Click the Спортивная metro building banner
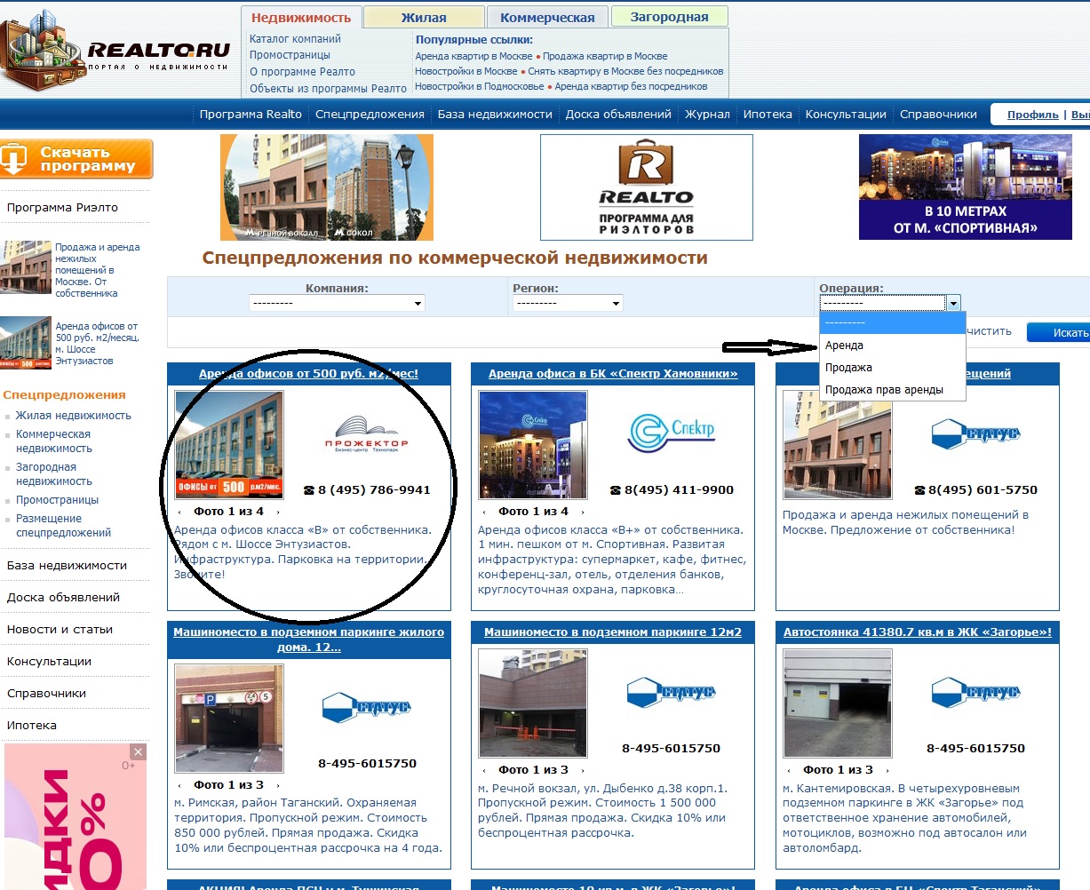Screen dimensions: 1090x890 point(966,187)
